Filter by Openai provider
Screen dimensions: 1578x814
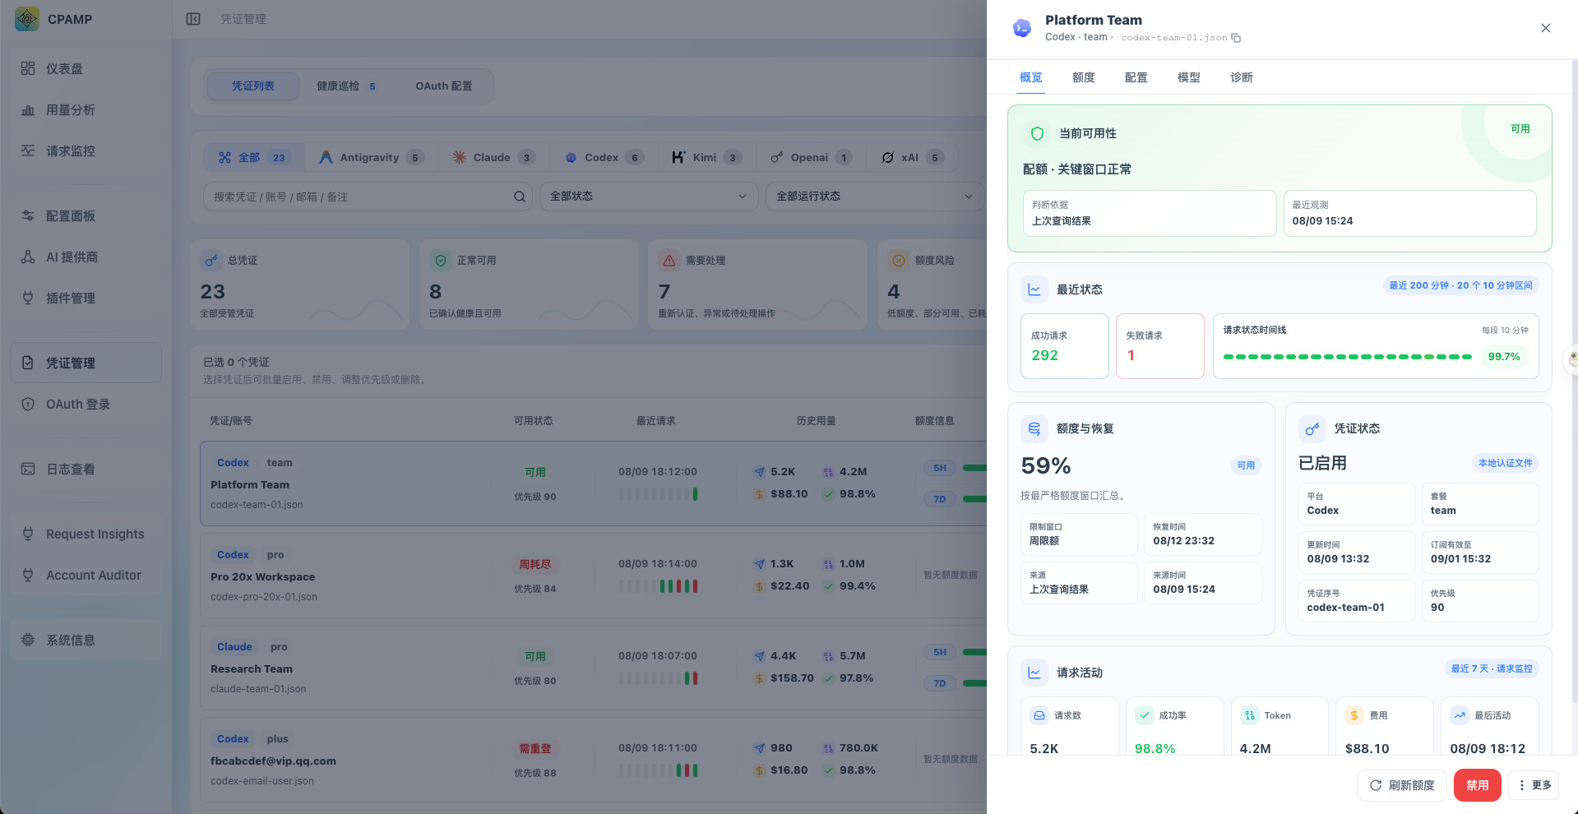[x=811, y=158]
